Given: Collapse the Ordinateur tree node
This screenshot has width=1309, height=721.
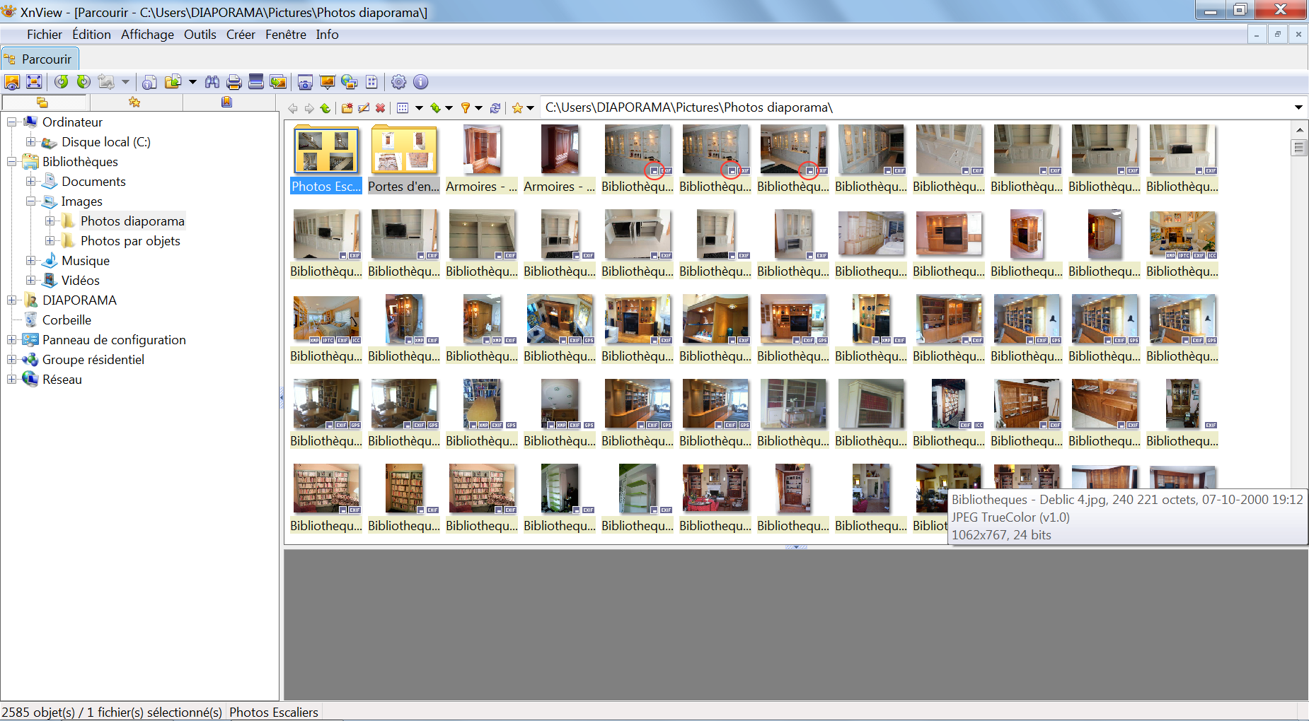Looking at the screenshot, I should tap(11, 122).
